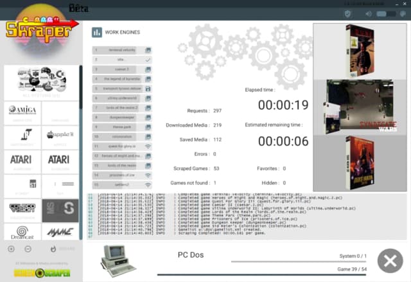Click checkmark icon on engine row 2
The height and width of the screenshot is (282, 411).
pos(148,60)
